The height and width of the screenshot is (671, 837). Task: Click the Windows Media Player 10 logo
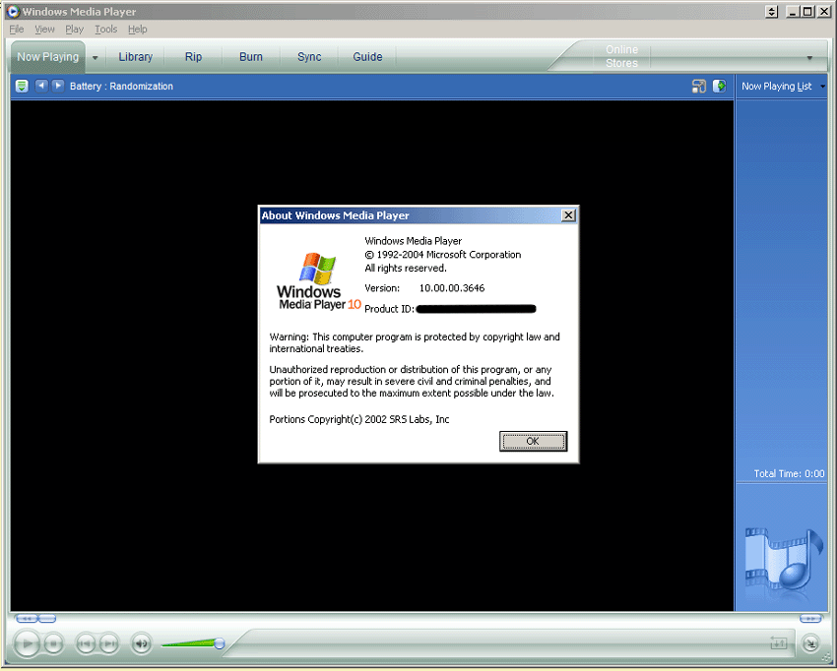[x=319, y=281]
